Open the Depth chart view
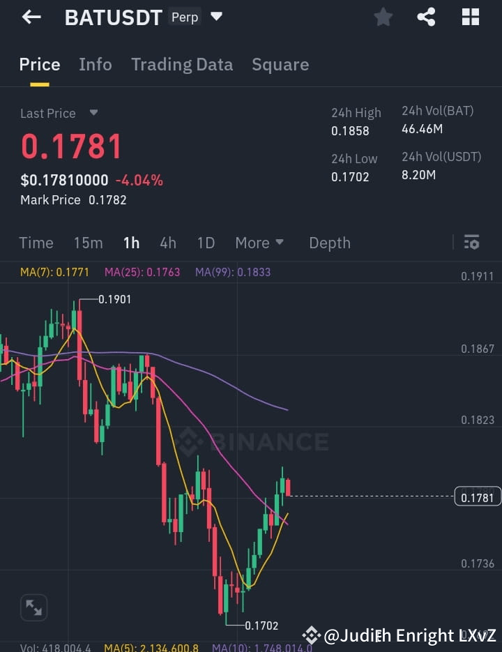Screen dimensions: 502x652 click(x=329, y=243)
